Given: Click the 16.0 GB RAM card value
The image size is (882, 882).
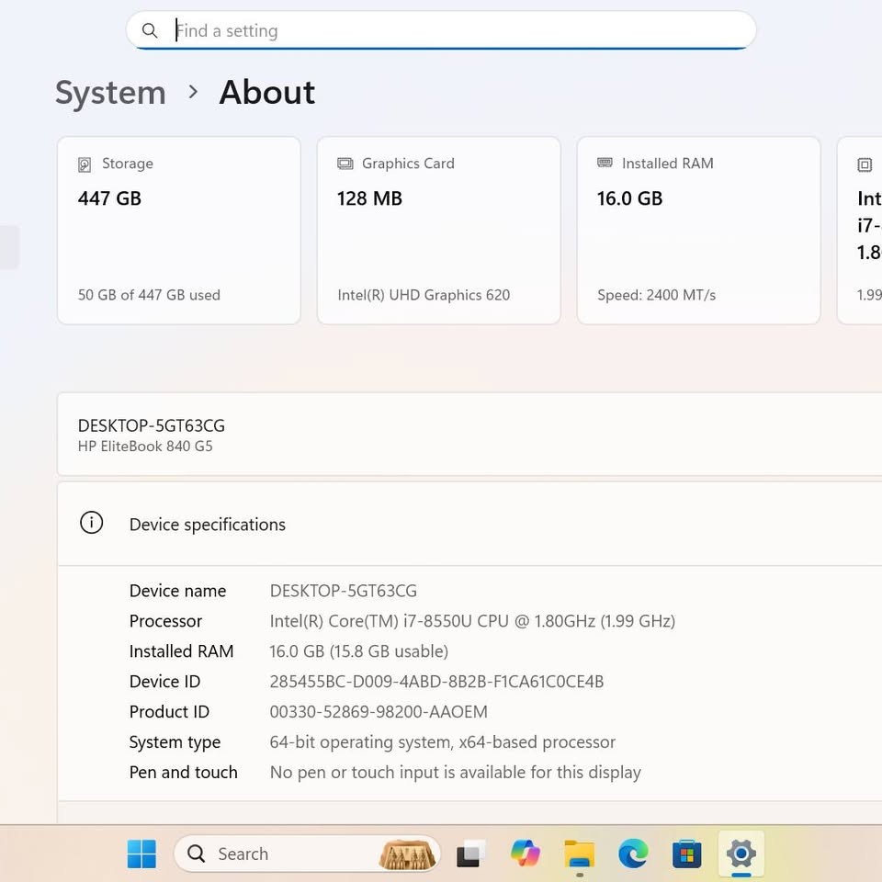Looking at the screenshot, I should [630, 198].
